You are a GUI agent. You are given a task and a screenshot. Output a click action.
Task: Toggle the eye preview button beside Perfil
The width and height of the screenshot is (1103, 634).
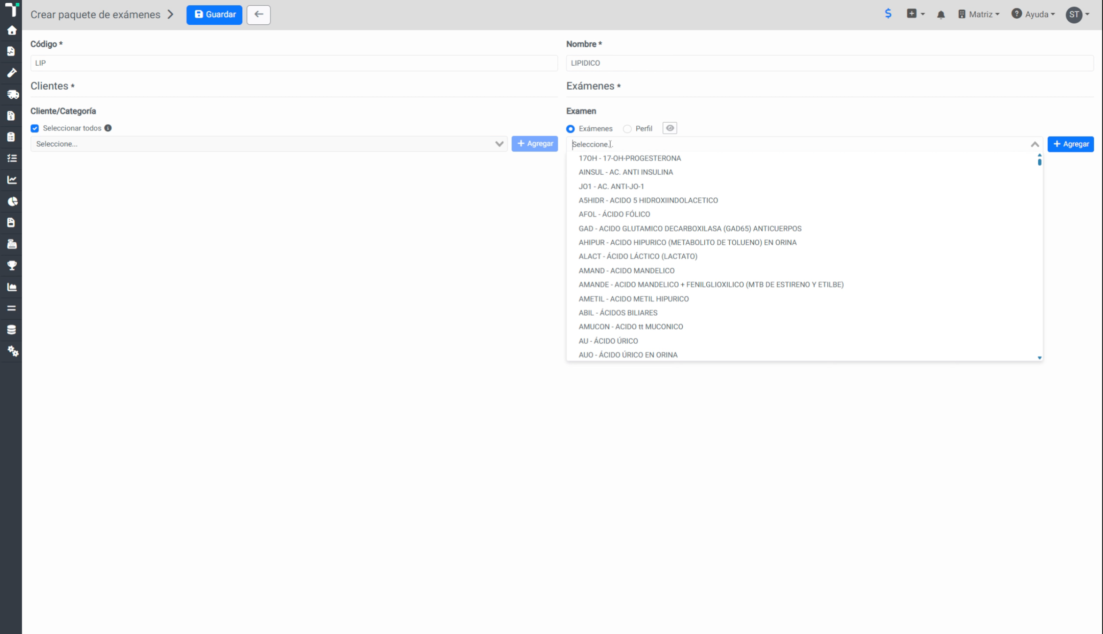click(670, 128)
